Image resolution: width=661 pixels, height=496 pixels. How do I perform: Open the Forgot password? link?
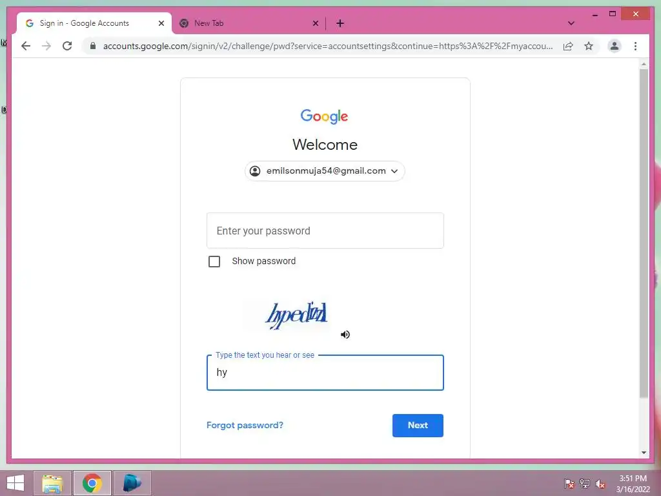(245, 425)
